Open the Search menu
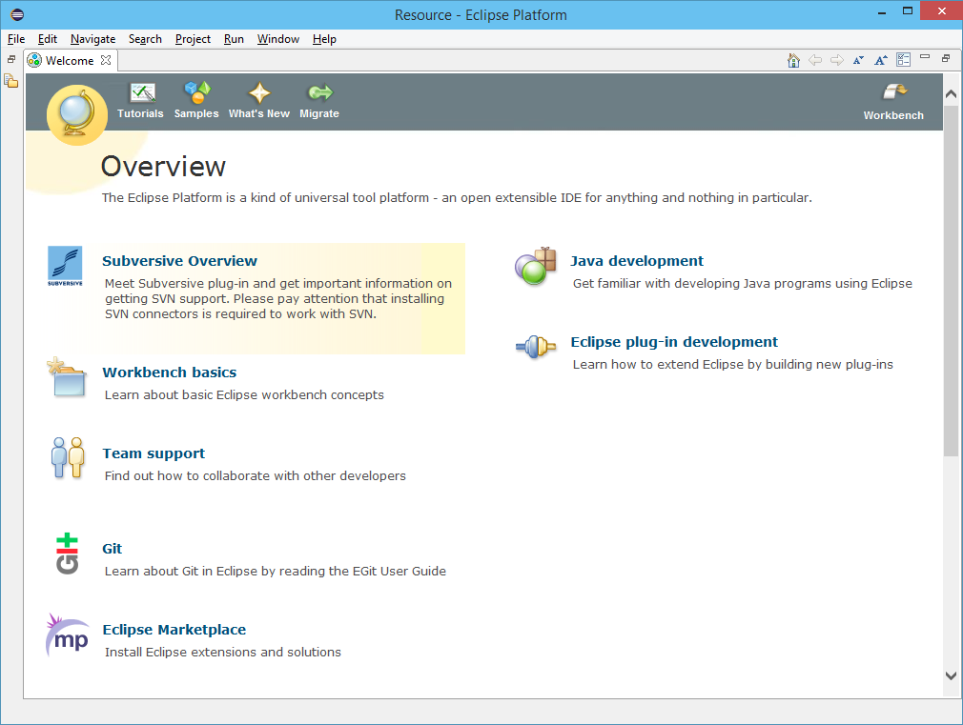This screenshot has width=963, height=725. pyautogui.click(x=145, y=39)
